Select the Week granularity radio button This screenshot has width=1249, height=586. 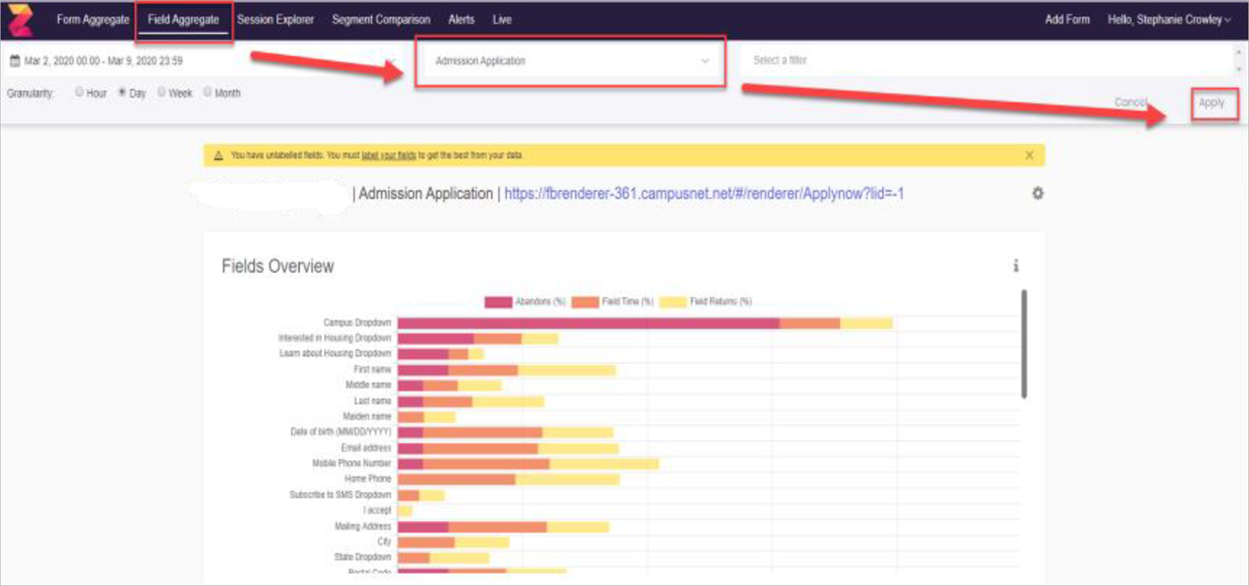162,92
